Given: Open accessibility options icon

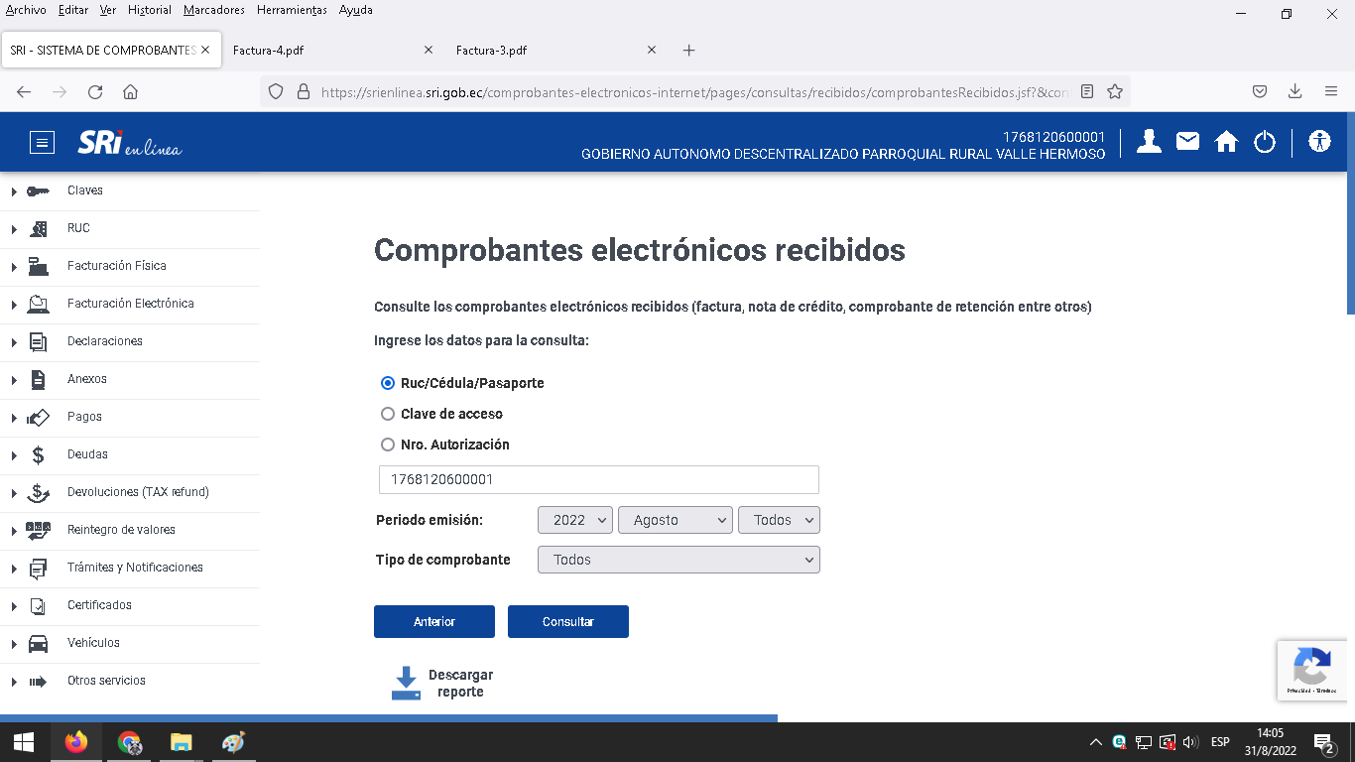Looking at the screenshot, I should click(1318, 142).
